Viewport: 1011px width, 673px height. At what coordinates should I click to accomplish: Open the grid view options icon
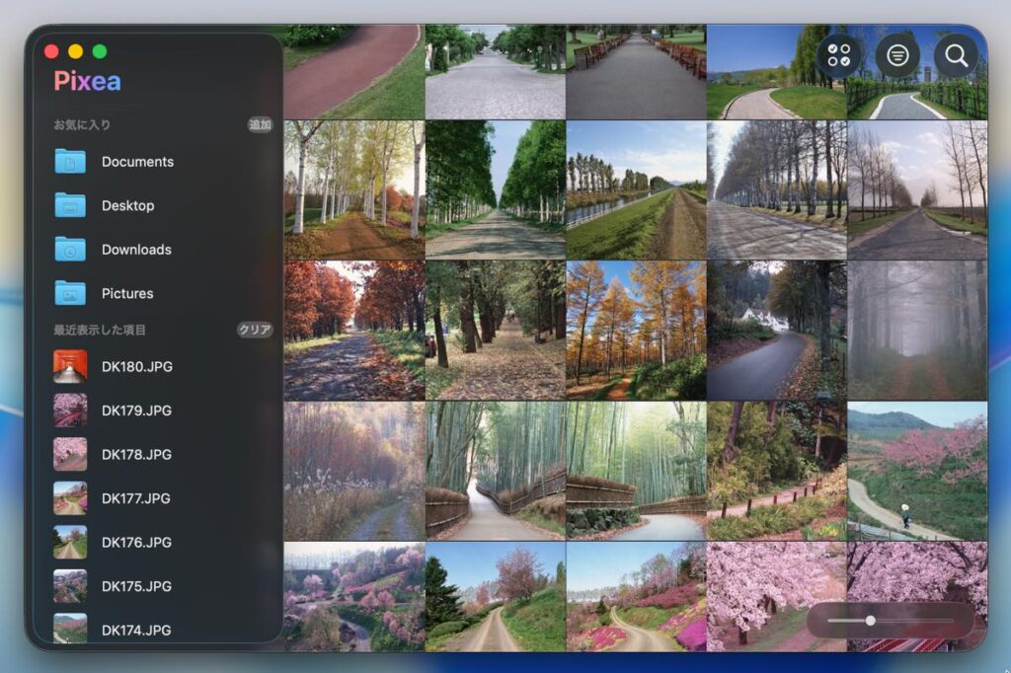coord(839,55)
